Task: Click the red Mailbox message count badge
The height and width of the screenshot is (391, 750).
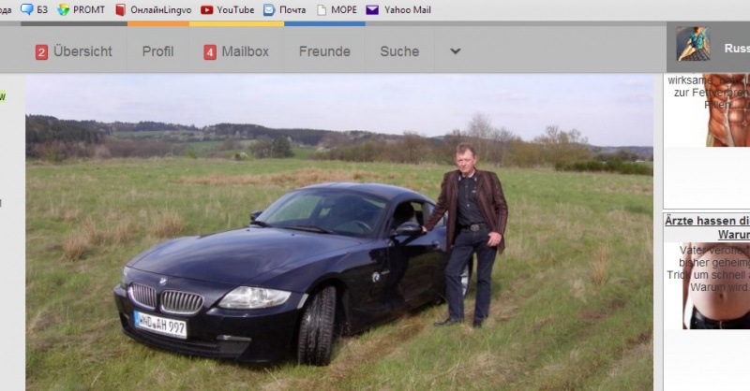Action: pos(210,52)
